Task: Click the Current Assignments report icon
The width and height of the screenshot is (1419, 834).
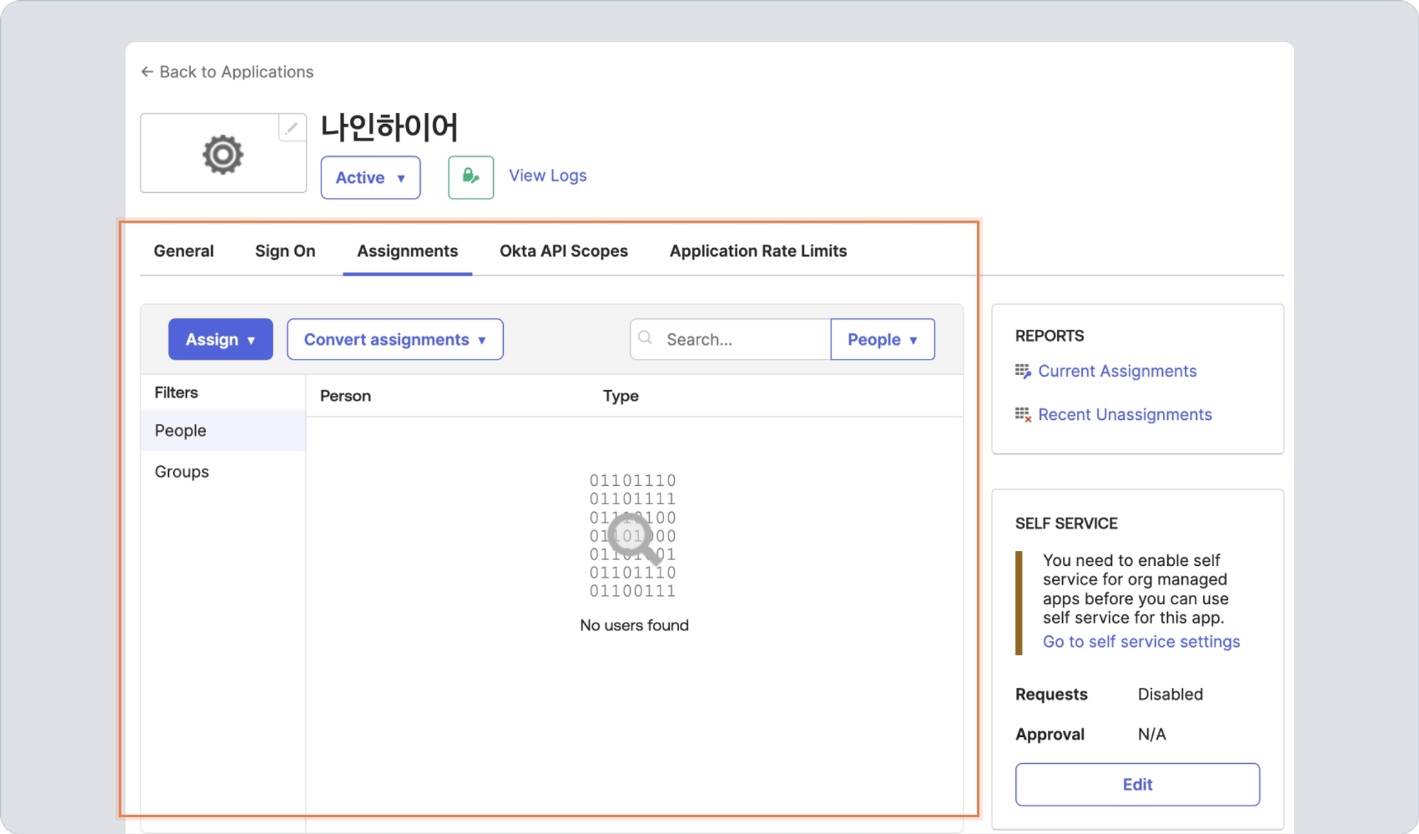Action: pyautogui.click(x=1022, y=371)
